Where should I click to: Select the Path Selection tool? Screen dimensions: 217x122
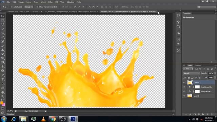tap(3, 84)
